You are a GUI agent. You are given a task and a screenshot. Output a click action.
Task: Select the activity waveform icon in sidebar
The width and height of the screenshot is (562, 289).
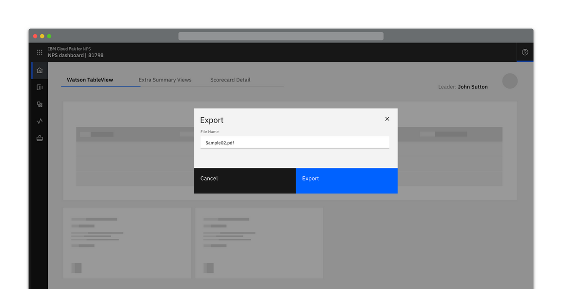[40, 121]
